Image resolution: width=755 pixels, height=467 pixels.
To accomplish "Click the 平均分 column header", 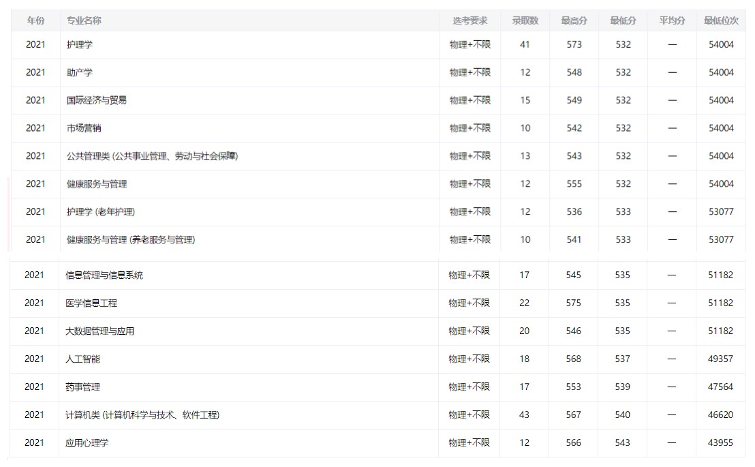I will 672,20.
